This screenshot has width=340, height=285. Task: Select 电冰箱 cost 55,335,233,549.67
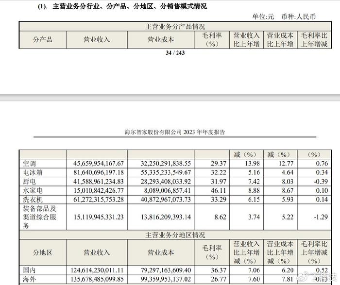[x=166, y=172]
